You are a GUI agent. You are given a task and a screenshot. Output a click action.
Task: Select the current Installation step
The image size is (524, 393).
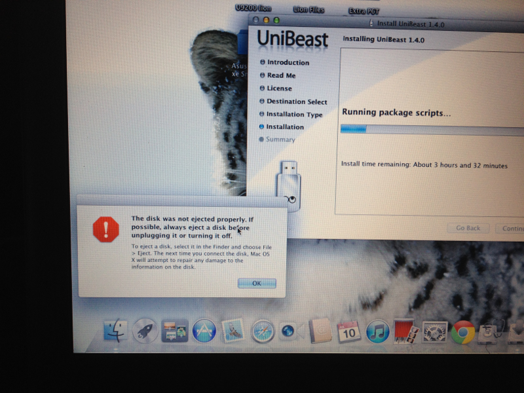282,127
